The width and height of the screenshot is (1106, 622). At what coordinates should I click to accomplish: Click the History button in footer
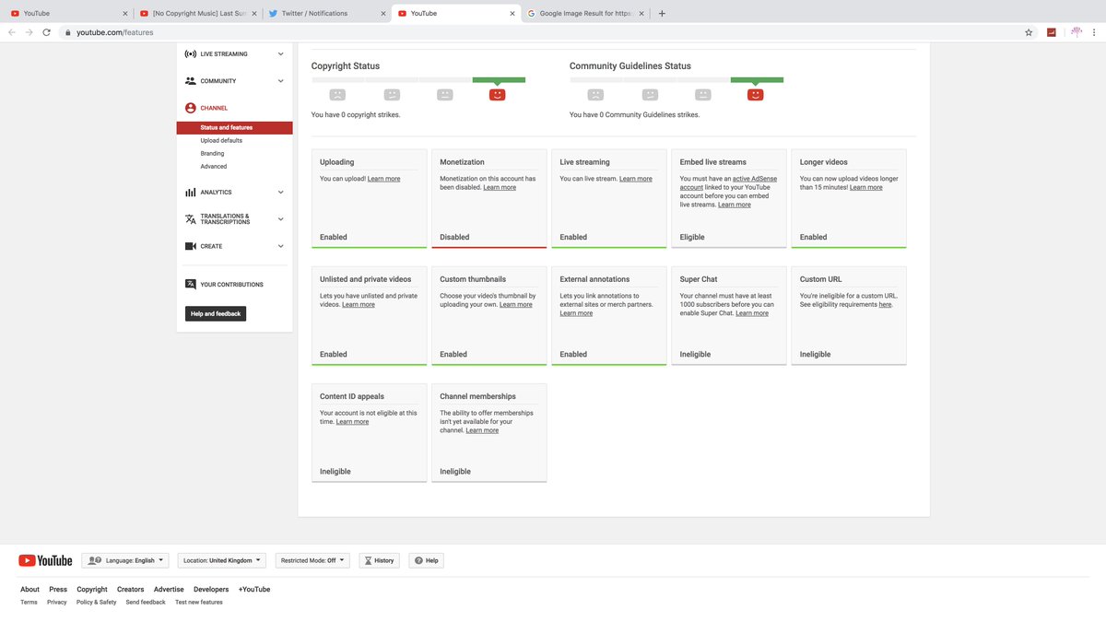click(379, 560)
